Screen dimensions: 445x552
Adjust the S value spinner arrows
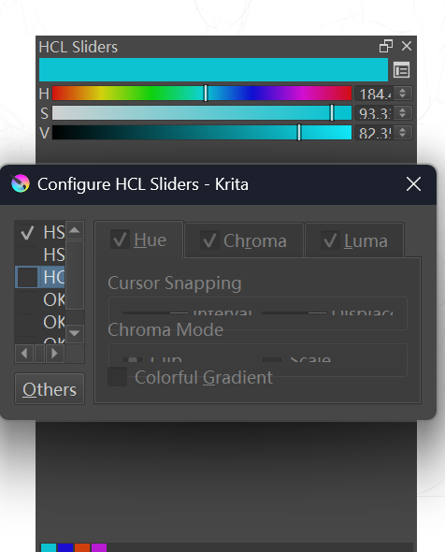click(x=402, y=113)
